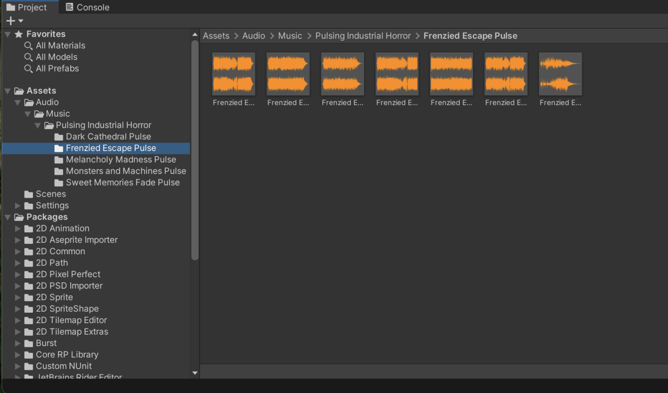
Task: Click the All Materials search icon
Action: click(28, 46)
